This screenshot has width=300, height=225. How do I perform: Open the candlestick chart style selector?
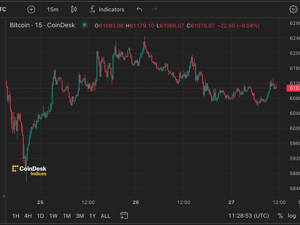pos(73,9)
